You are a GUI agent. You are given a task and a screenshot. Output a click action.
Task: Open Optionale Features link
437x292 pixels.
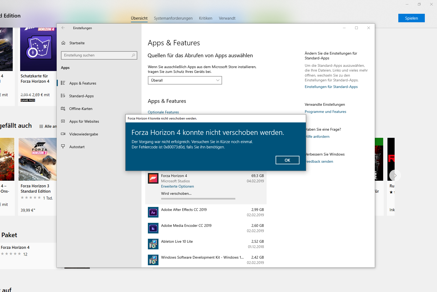click(163, 112)
